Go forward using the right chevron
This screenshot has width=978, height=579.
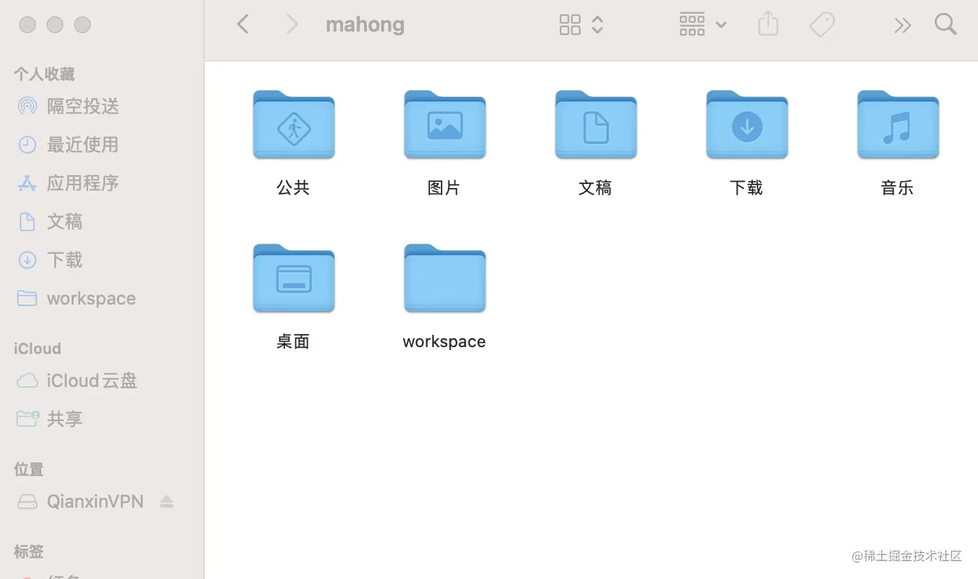tap(292, 25)
